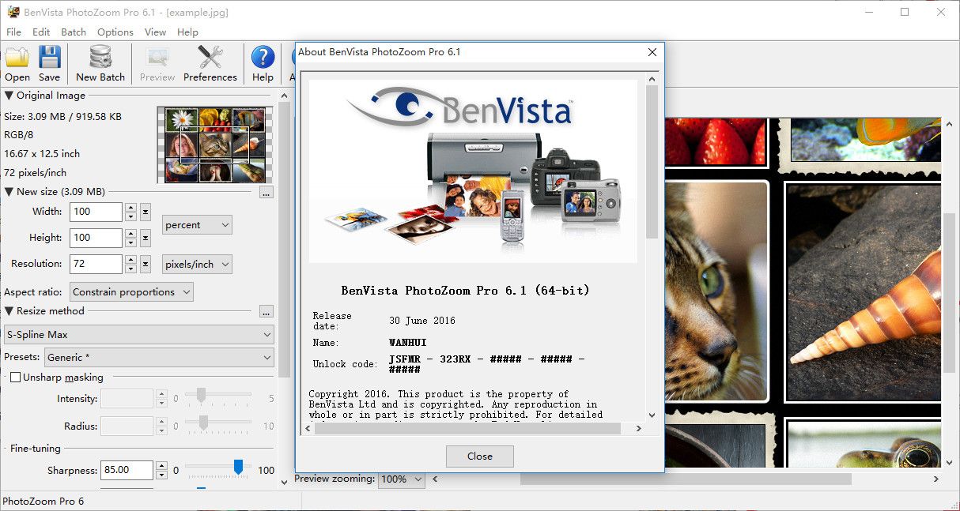Viewport: 960px width, 511px height.
Task: Minimize the PhotoZoom Pro main window
Action: click(x=868, y=12)
